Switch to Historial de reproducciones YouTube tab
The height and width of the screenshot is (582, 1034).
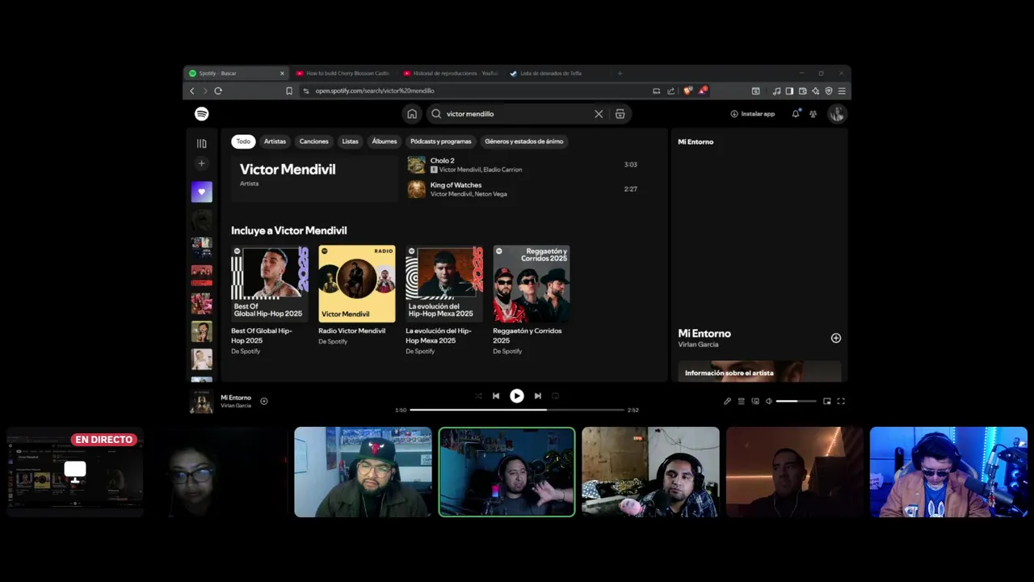click(x=451, y=74)
